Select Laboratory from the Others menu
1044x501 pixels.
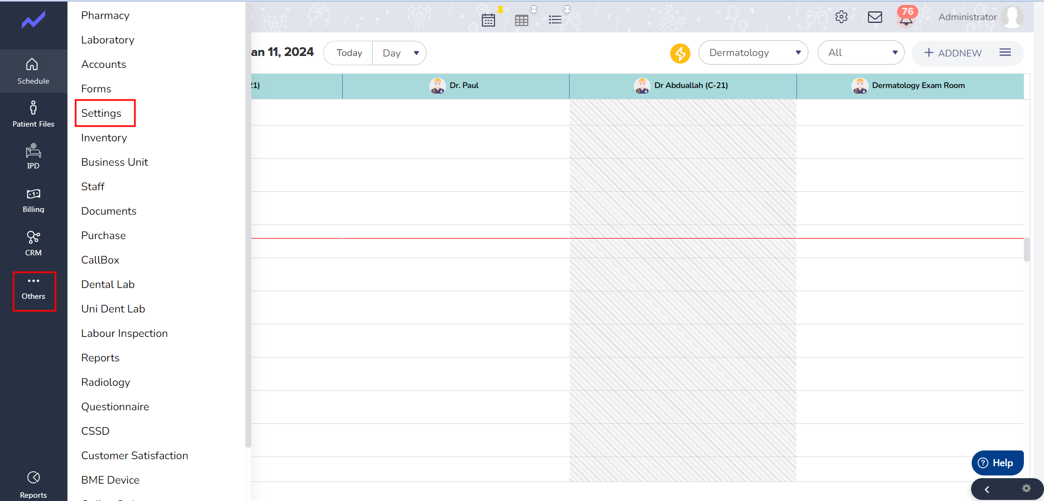point(108,40)
